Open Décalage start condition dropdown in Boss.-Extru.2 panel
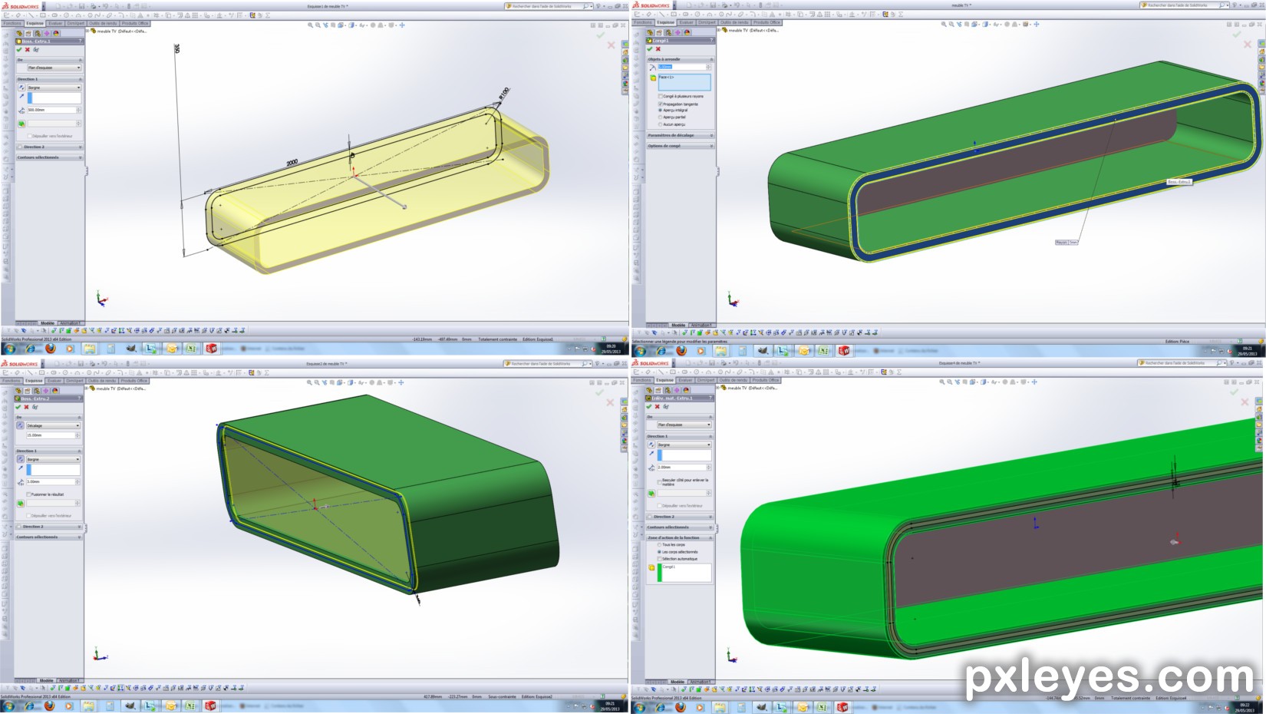Screen dimensions: 1266x714 pyautogui.click(x=53, y=425)
